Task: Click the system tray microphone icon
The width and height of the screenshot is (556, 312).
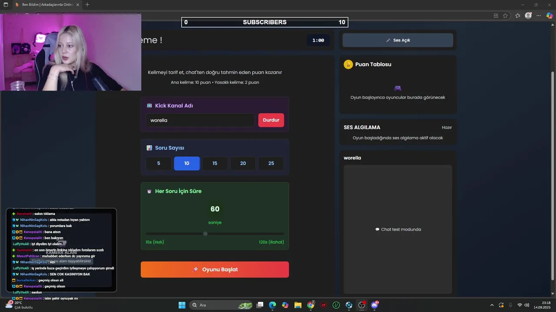Action: point(510,305)
